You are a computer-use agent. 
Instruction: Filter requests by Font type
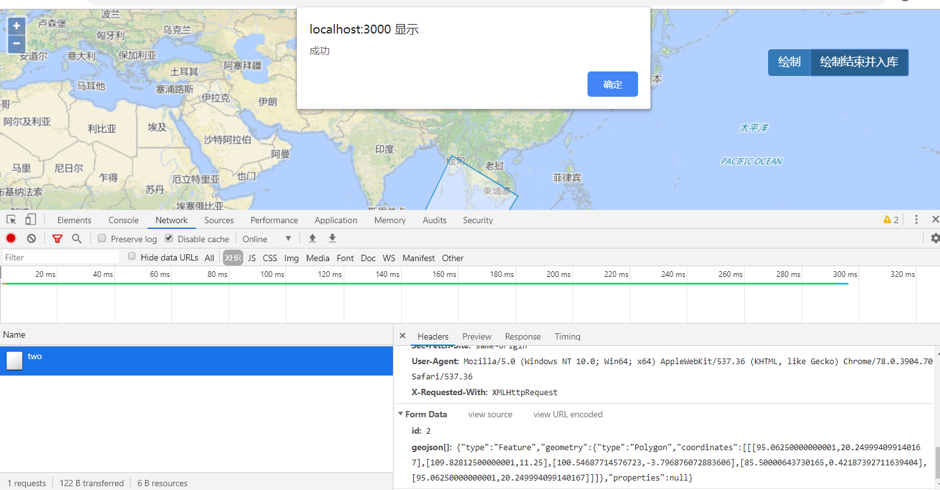click(x=345, y=257)
